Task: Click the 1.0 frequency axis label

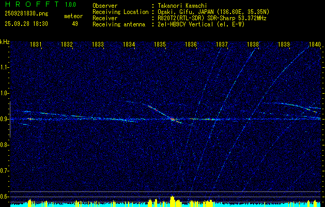Action: [x=4, y=93]
